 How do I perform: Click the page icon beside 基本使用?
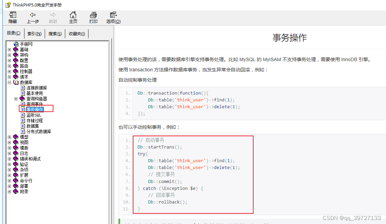point(23,93)
